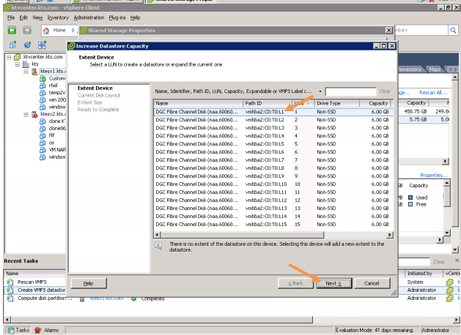Open the Help menu
Screen dimensions: 461x335
click(x=135, y=18)
